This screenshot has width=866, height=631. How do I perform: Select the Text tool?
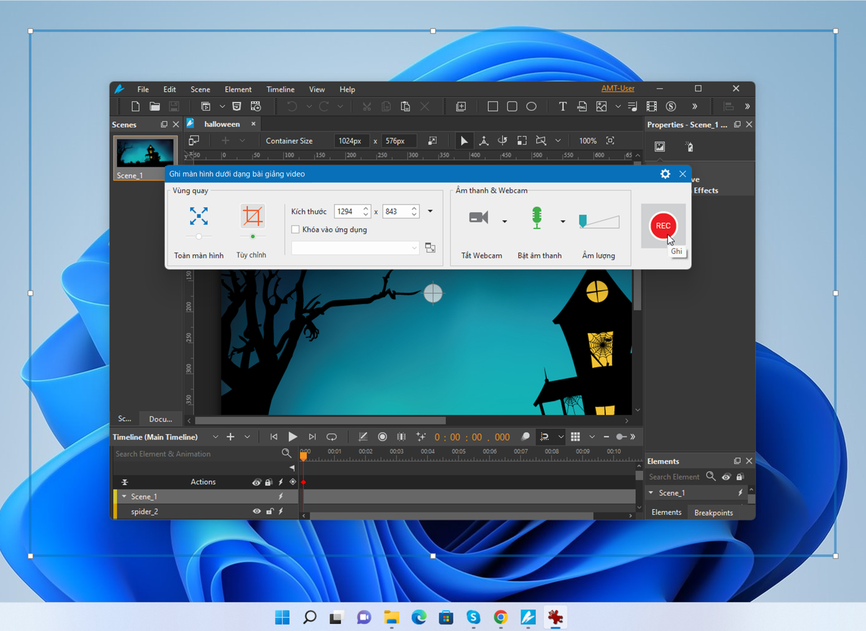[x=562, y=107]
